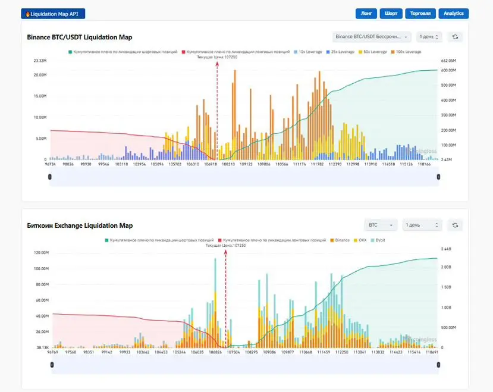Click the bottom chart's zoom range bar
The width and height of the screenshot is (493, 392).
pyautogui.click(x=245, y=365)
